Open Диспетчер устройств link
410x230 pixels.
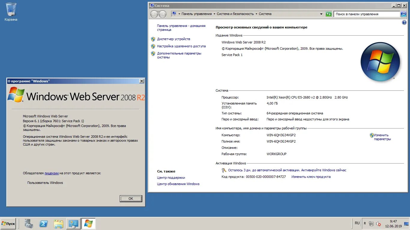click(x=173, y=39)
